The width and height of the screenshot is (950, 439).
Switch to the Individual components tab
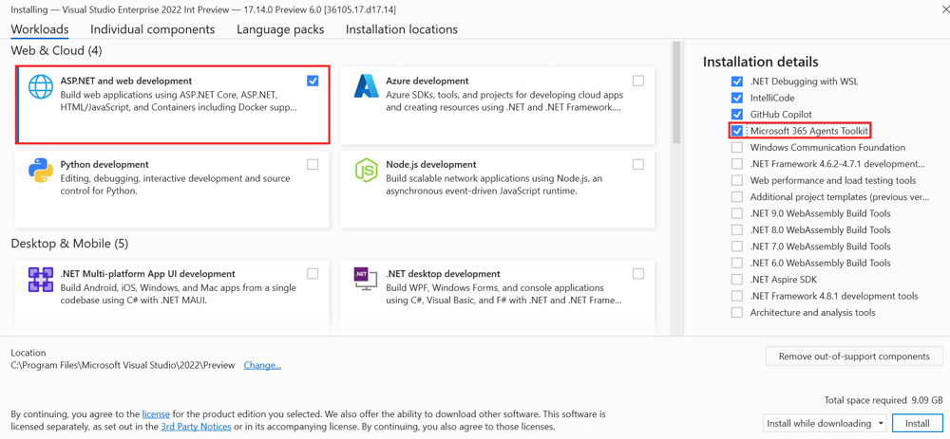click(152, 29)
